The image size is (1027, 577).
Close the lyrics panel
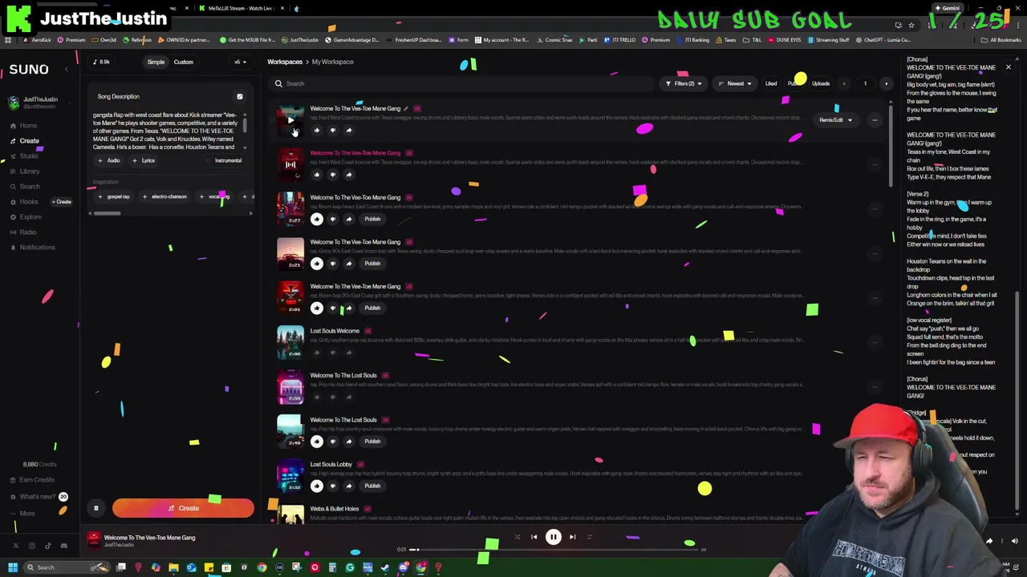tap(1009, 67)
